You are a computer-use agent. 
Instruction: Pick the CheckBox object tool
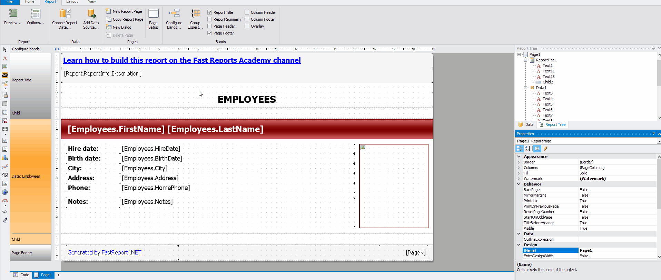coord(5,140)
